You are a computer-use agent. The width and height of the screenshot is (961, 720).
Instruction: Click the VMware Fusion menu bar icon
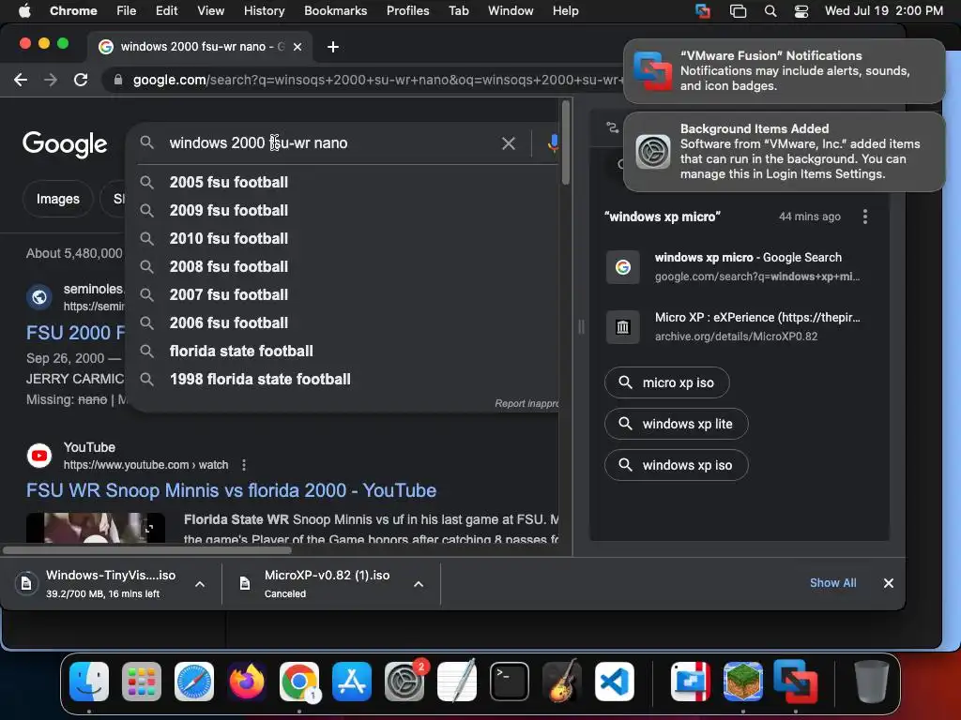tap(703, 11)
